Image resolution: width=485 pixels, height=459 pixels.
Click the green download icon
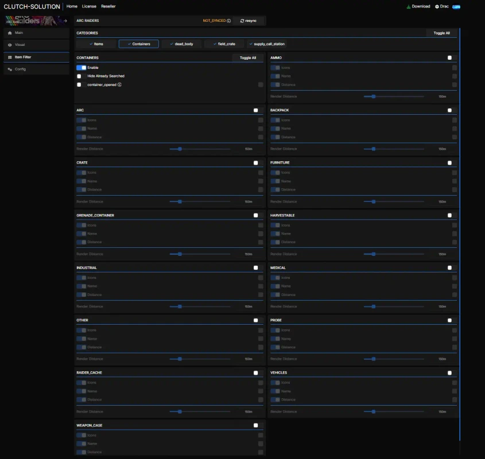click(x=409, y=6)
